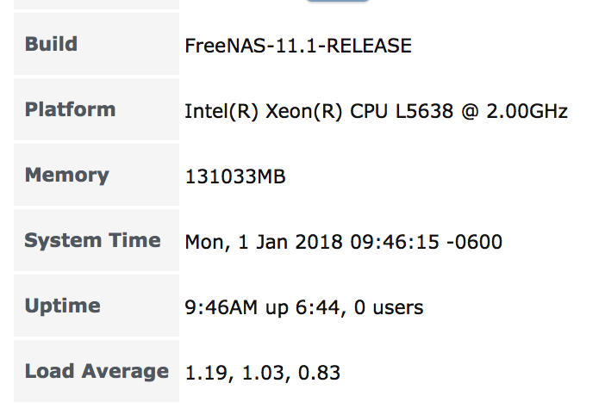Select the 9:46AM up 6:44 text

tap(262, 308)
